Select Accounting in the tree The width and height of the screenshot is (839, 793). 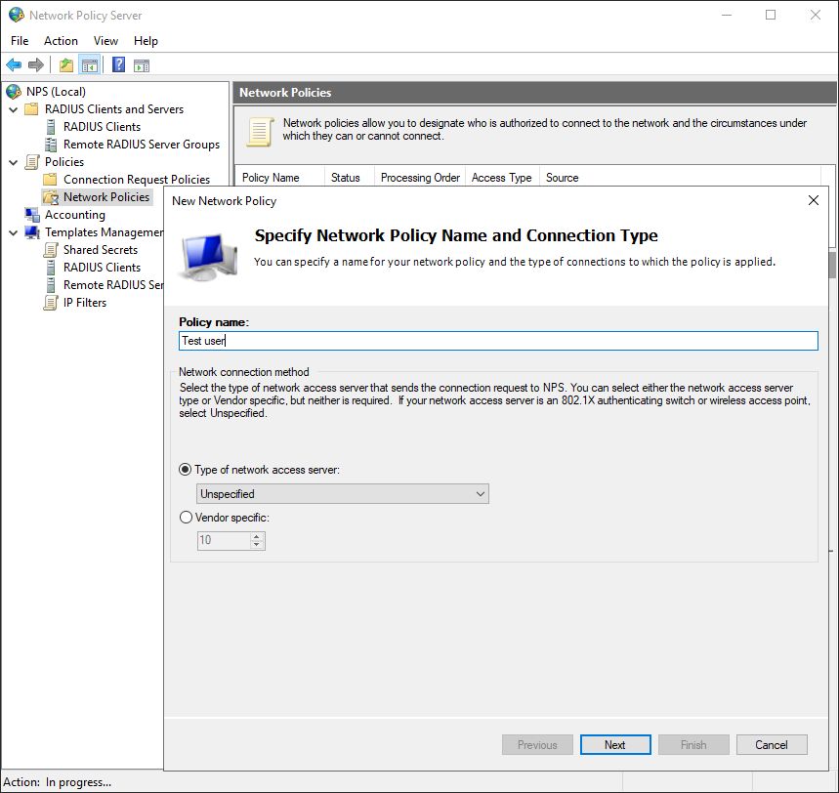pyautogui.click(x=75, y=215)
